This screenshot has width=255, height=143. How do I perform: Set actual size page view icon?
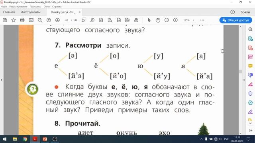[101, 20]
